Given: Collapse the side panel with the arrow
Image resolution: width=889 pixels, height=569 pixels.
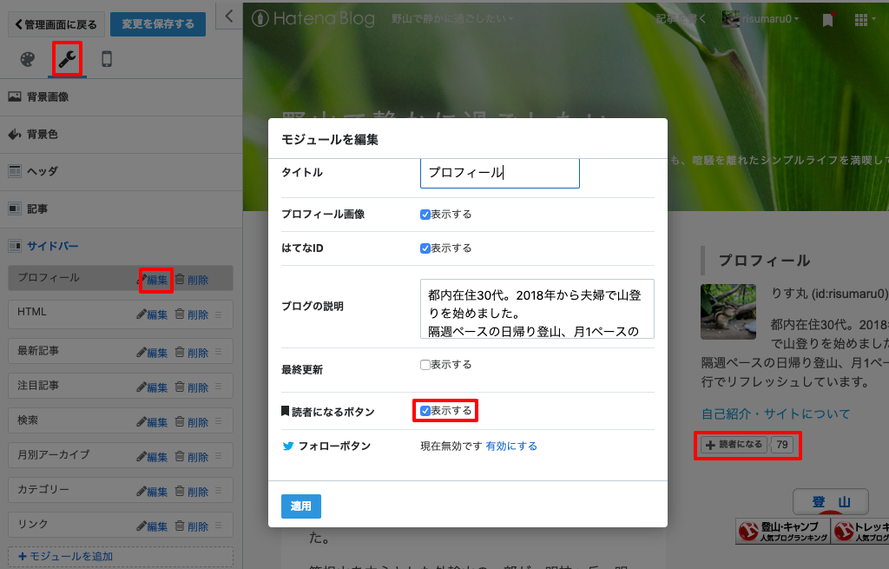Looking at the screenshot, I should coord(229,17).
